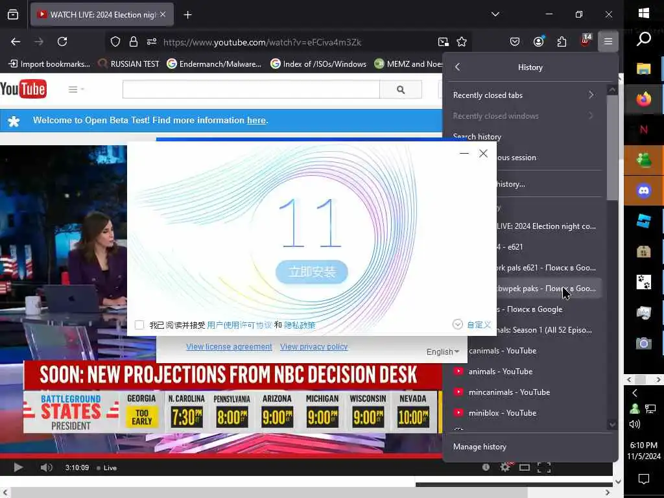The image size is (664, 498).
Task: Open site permissions icon in address bar
Action: pyautogui.click(x=152, y=41)
